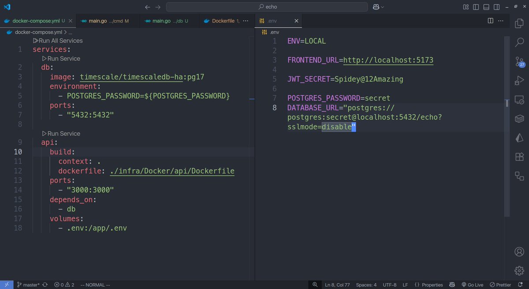Viewport: 529px width, 289px height.
Task: Open Customize Layout button
Action: click(x=466, y=7)
